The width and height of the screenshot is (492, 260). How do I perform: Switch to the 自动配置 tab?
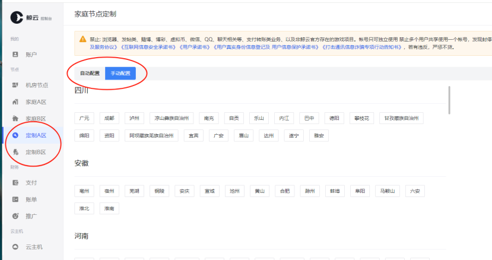90,73
